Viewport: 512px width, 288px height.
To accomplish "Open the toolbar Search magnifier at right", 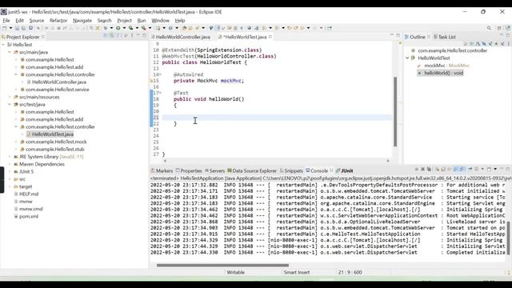I will [489, 28].
